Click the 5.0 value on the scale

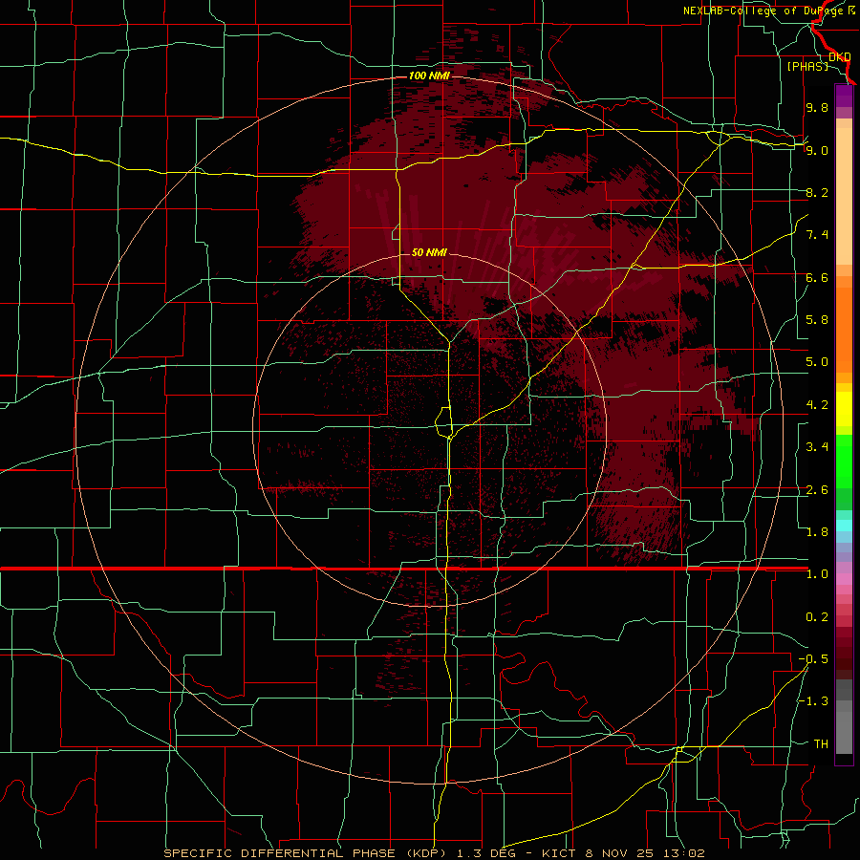point(817,362)
